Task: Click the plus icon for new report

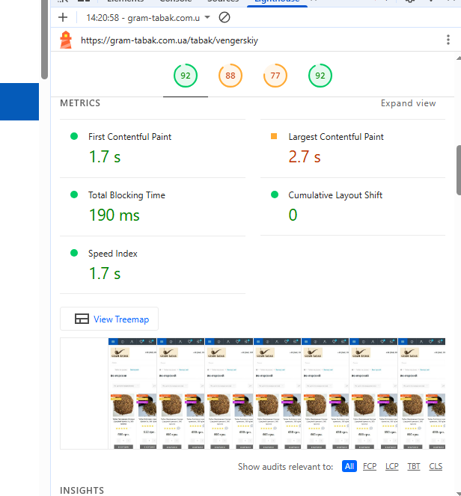Action: tap(63, 17)
